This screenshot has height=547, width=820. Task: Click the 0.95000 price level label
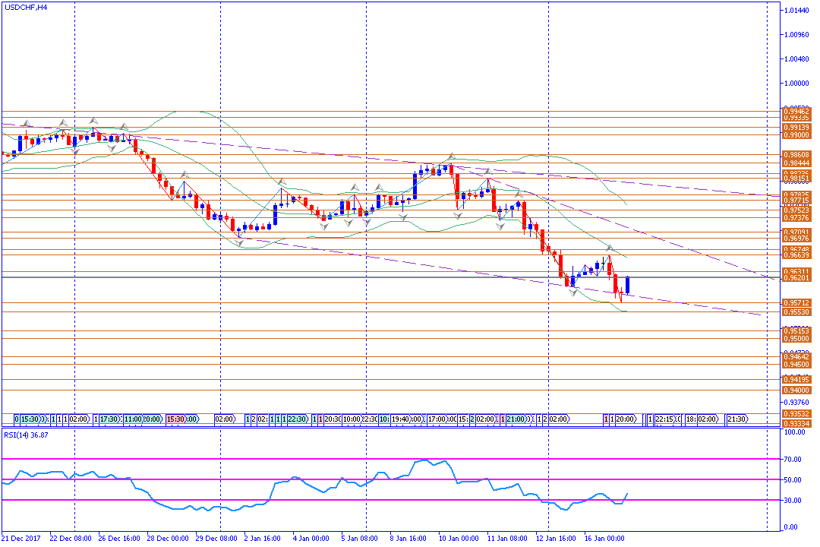point(796,339)
